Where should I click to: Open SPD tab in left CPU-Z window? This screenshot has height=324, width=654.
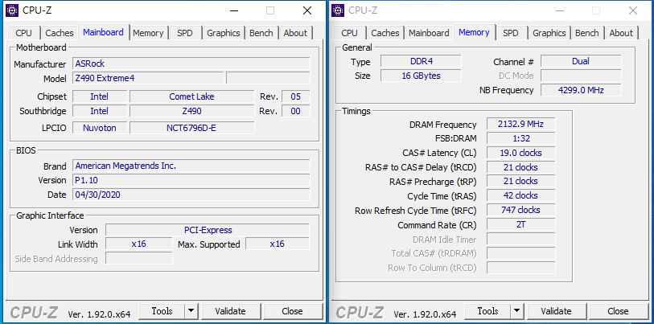[185, 33]
